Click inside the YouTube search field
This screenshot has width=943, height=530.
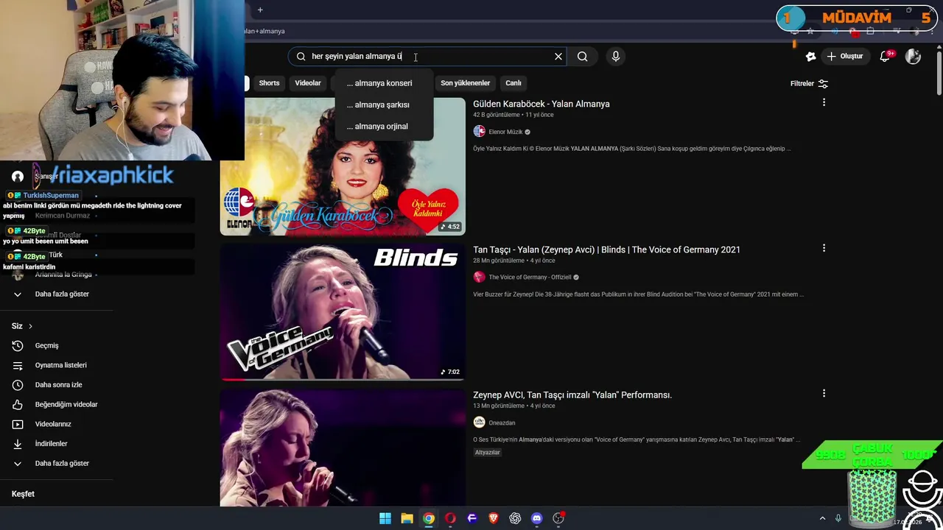click(x=427, y=57)
